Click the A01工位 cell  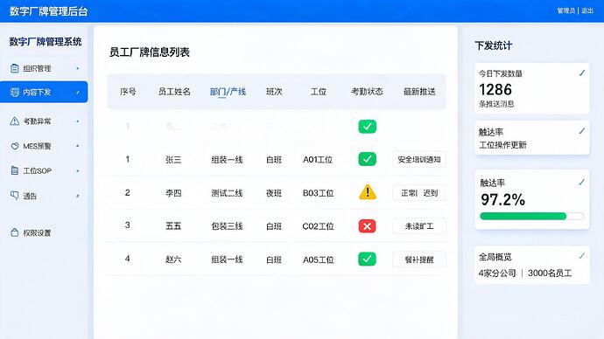tap(318, 160)
